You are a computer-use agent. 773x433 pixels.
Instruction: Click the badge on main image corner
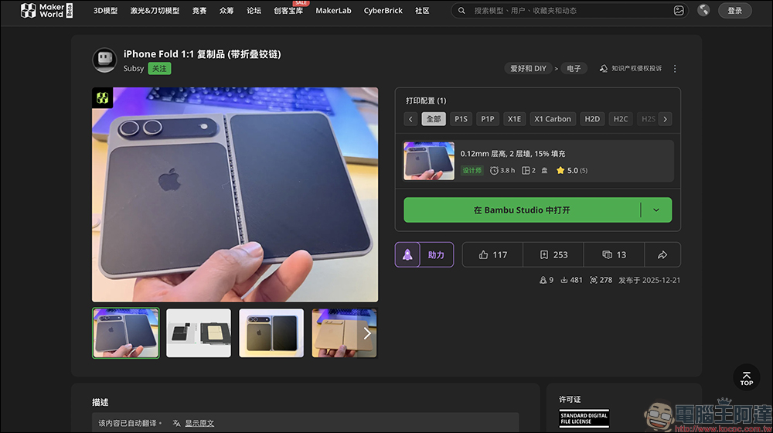(x=103, y=97)
